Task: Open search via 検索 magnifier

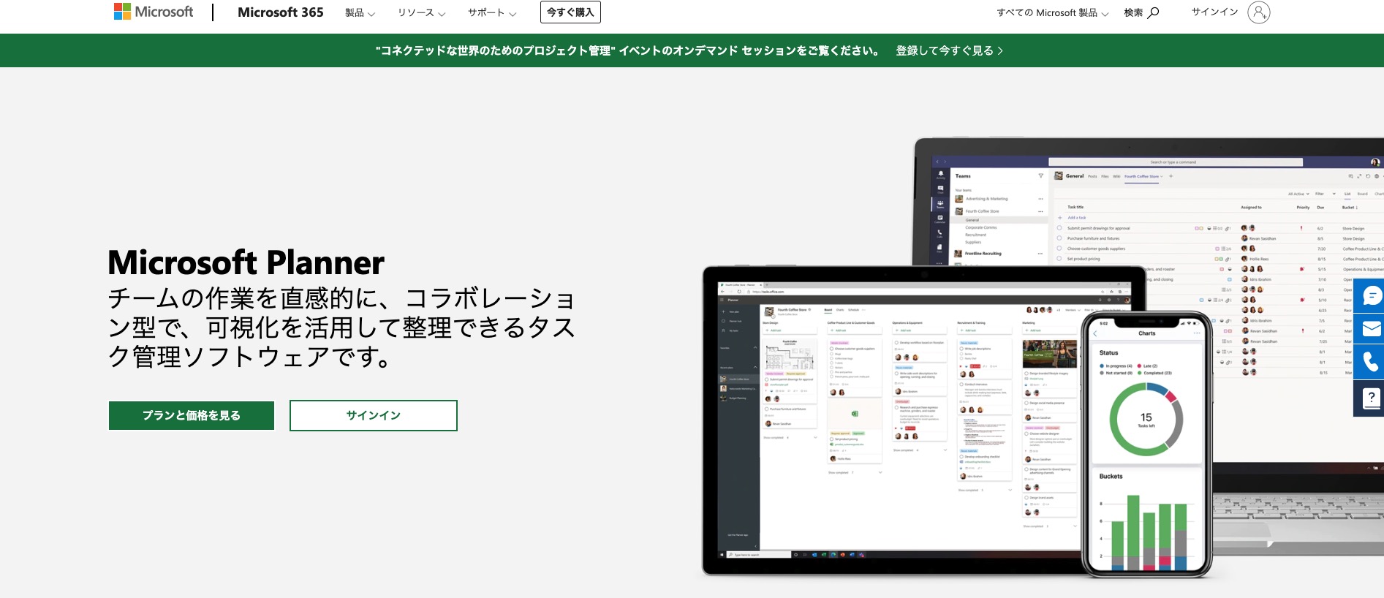Action: coord(1141,12)
